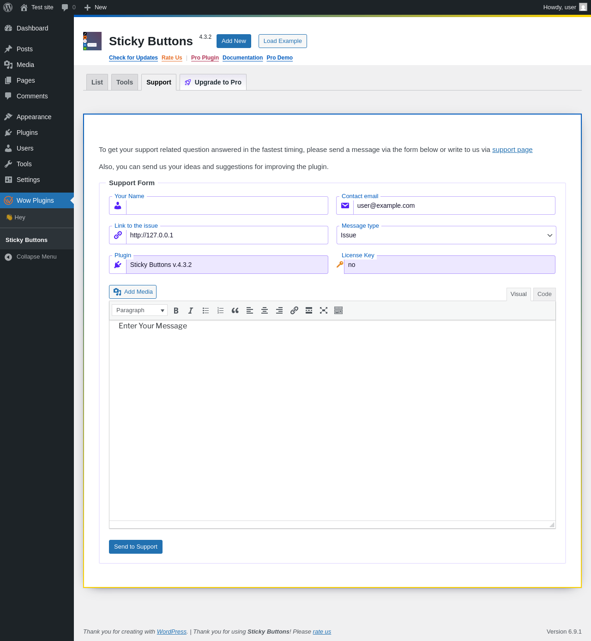Image resolution: width=591 pixels, height=641 pixels.
Task: Insert or edit link in editor
Action: pos(294,310)
